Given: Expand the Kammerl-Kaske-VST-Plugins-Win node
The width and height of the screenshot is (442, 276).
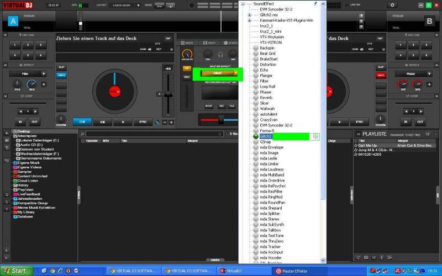Looking at the screenshot, I should click(x=249, y=20).
